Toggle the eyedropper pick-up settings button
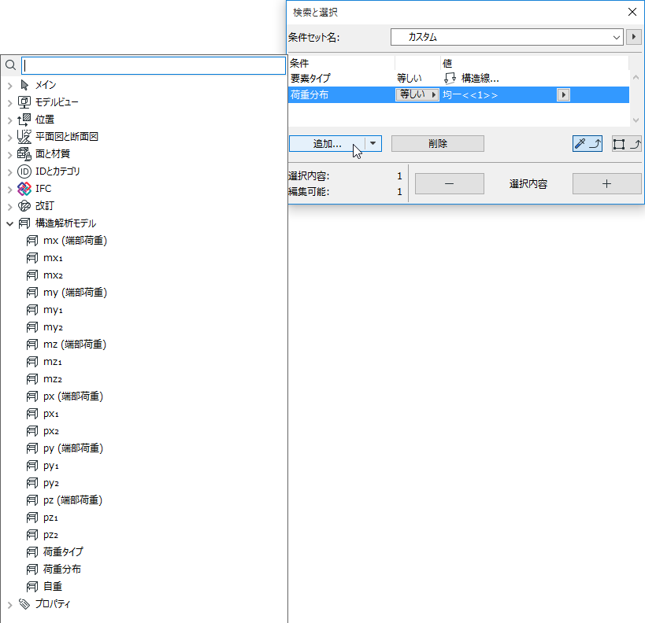The image size is (645, 623). [x=588, y=144]
